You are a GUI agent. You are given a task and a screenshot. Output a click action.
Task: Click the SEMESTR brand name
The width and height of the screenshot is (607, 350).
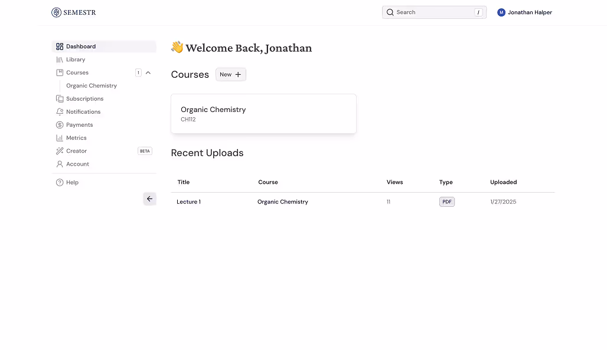click(79, 12)
